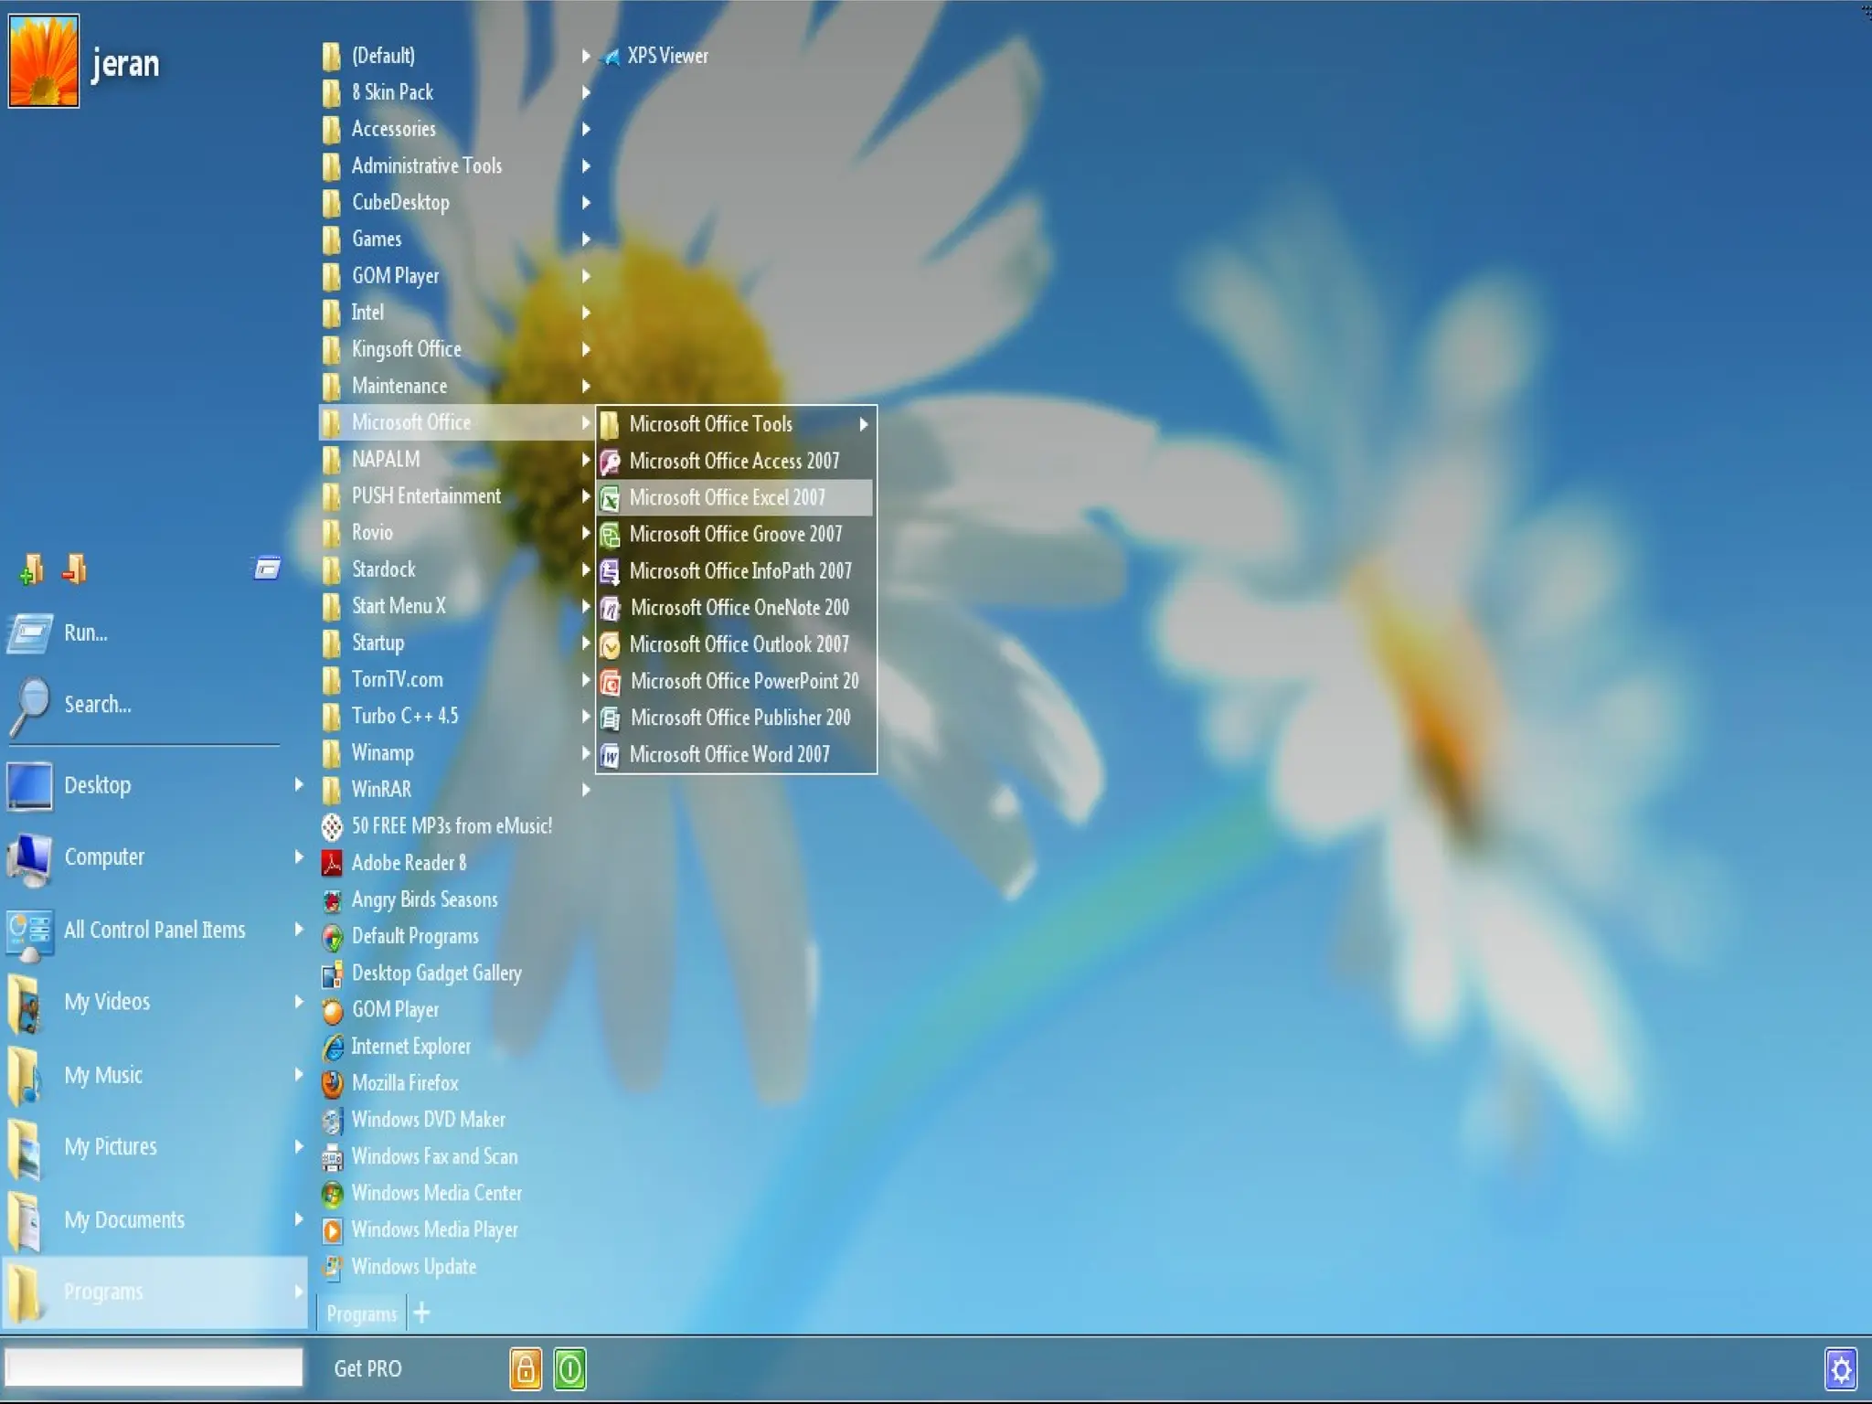Click the add folder icon with green plus
1872x1404 pixels.
point(32,569)
